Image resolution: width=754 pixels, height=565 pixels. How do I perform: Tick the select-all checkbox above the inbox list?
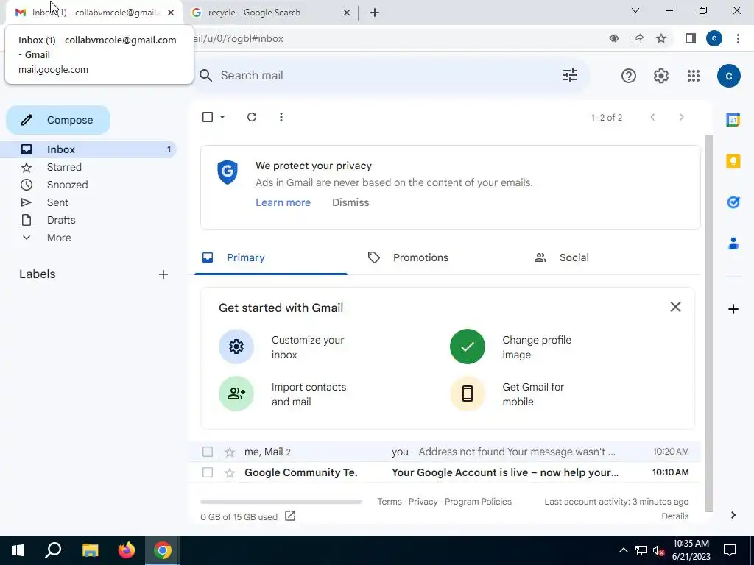[x=208, y=117]
